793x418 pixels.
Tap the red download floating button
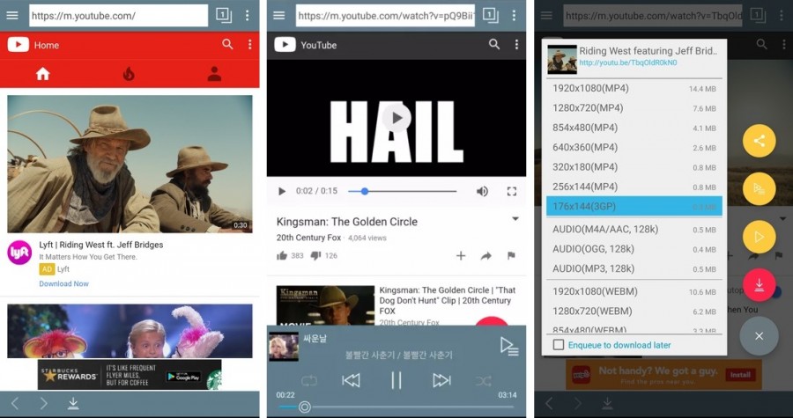(x=760, y=285)
